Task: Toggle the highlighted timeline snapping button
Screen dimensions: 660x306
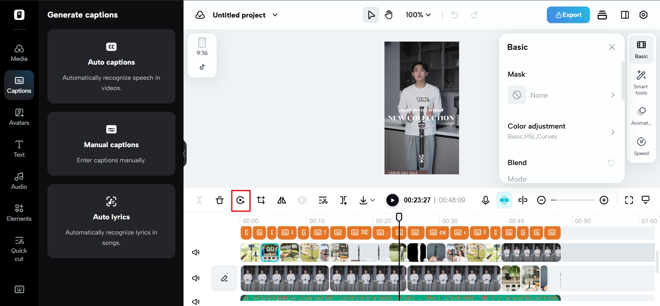Action: tap(504, 200)
